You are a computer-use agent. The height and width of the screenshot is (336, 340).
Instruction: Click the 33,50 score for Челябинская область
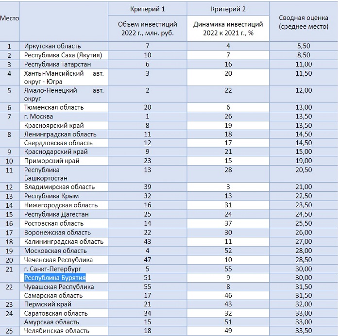(x=303, y=331)
